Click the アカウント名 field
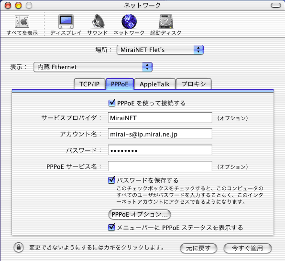Screen dimensions: 285x261 pyautogui.click(x=160, y=134)
